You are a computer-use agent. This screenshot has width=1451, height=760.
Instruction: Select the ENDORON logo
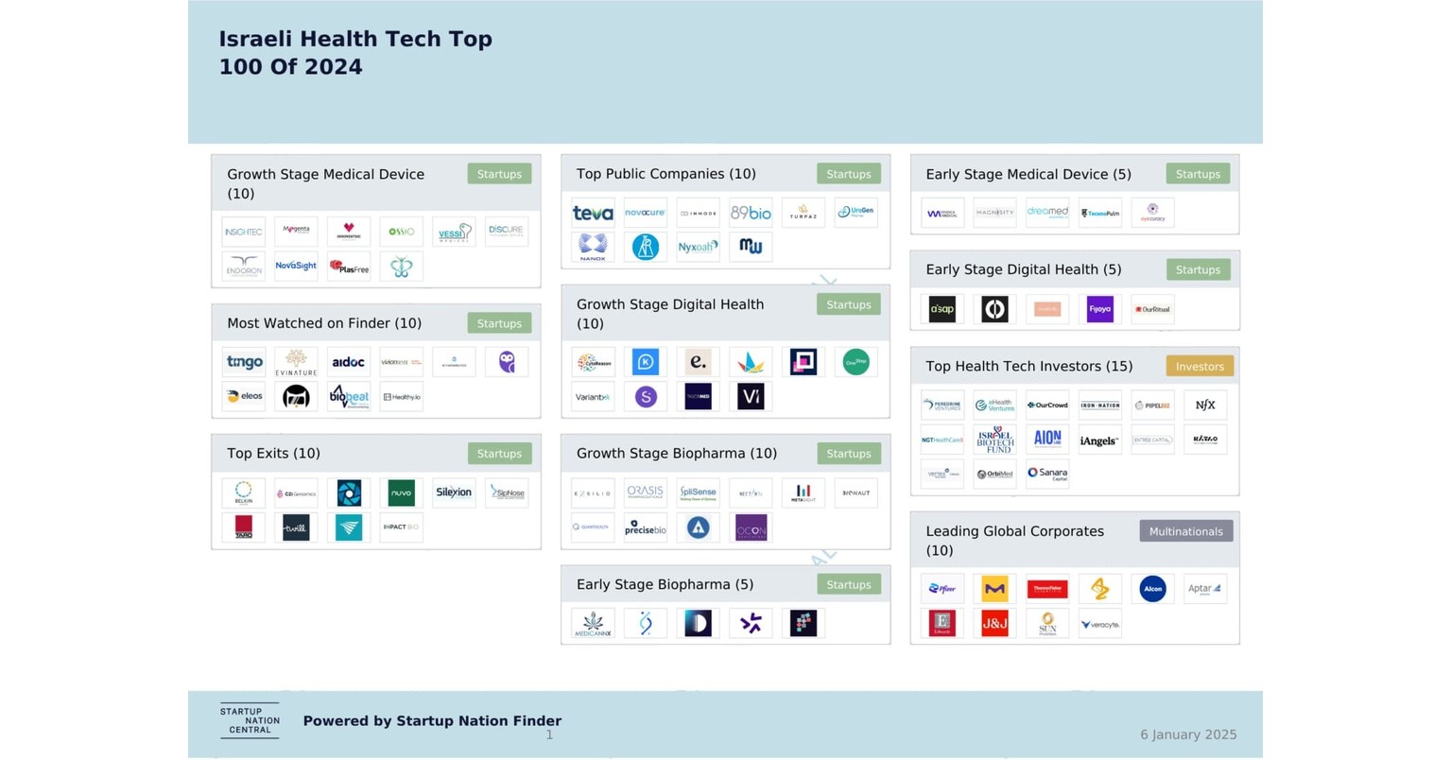[244, 267]
